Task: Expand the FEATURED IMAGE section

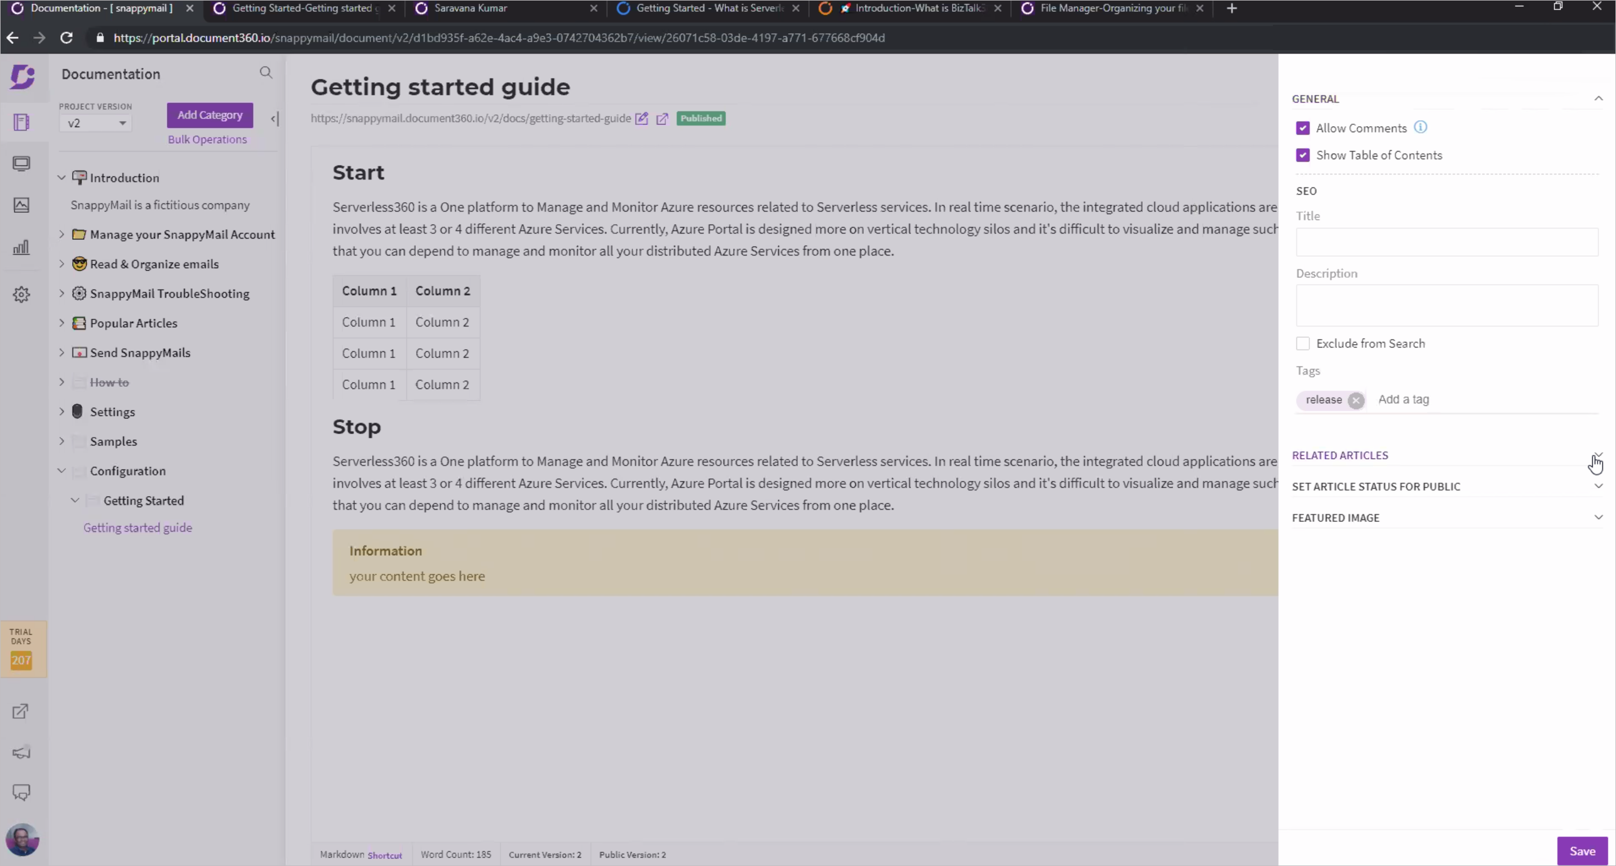Action: point(1598,517)
